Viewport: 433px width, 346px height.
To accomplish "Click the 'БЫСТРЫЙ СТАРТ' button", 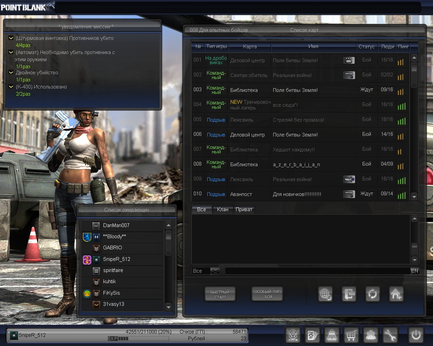I will pos(220,294).
